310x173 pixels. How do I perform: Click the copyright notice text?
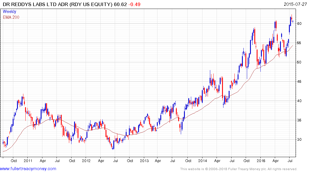click(x=239, y=169)
